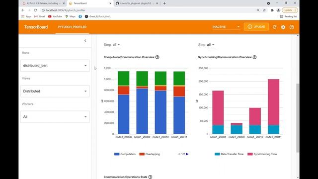
Task: Open Step dropdown above Computation chart
Action: [116, 45]
